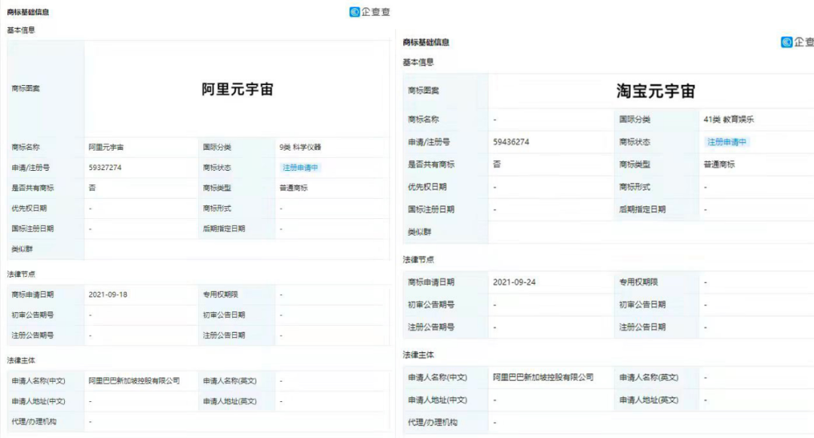Click the 阿里元宇宙 trademark image
The image size is (814, 438).
coord(237,90)
